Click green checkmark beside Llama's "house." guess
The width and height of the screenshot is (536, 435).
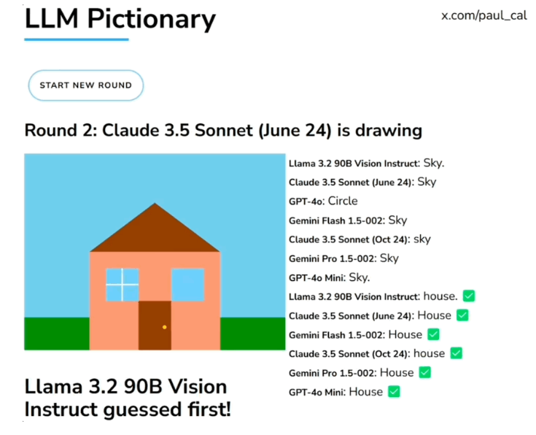click(x=469, y=296)
